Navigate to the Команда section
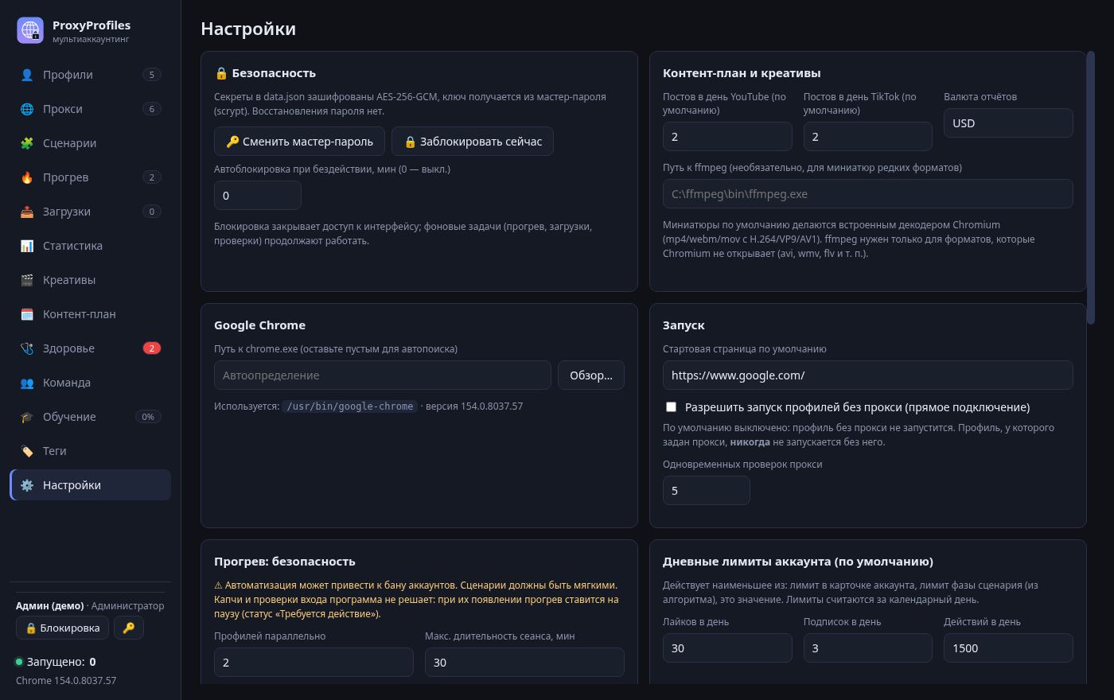The width and height of the screenshot is (1114, 700). (x=90, y=383)
